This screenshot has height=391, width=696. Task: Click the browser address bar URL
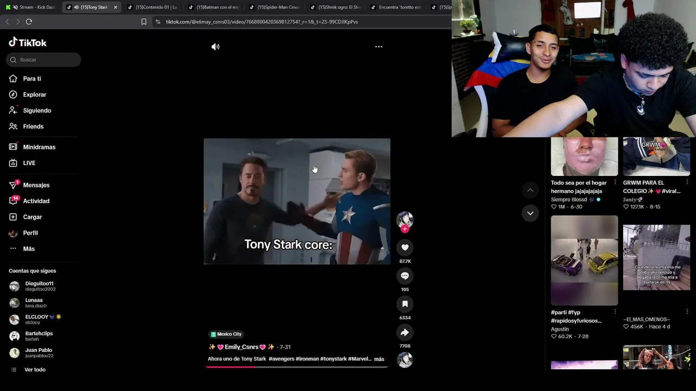pos(262,22)
